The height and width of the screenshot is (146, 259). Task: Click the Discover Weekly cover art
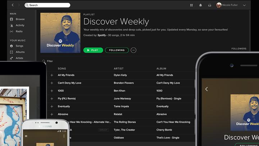[60, 33]
